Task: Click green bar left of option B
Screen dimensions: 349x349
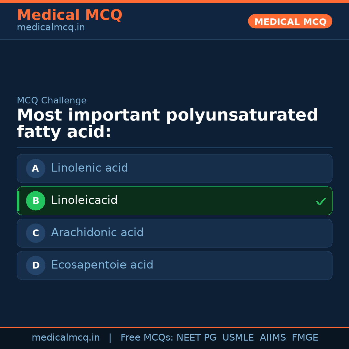Action: (18, 201)
